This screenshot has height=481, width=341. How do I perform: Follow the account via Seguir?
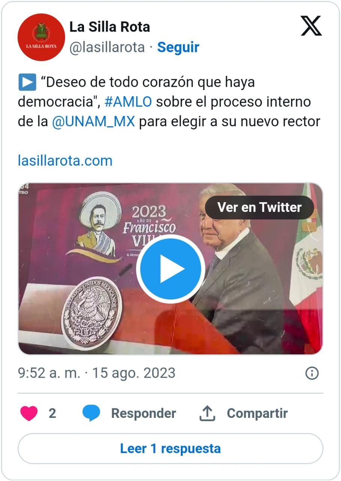(178, 47)
